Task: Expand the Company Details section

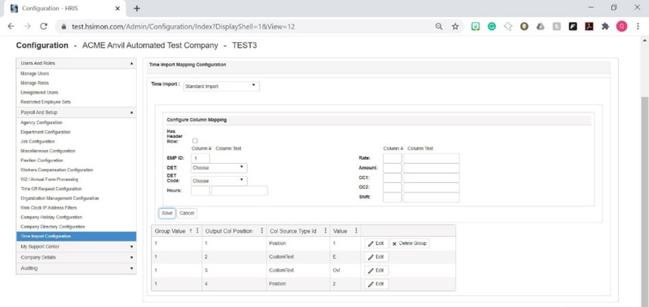Action: tap(76, 258)
